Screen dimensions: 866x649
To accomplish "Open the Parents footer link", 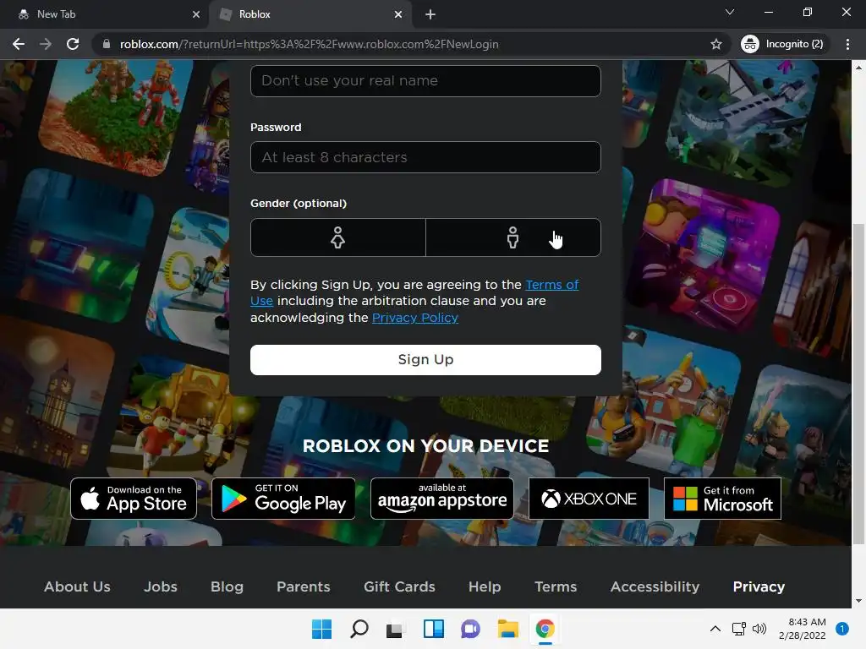I will [304, 586].
